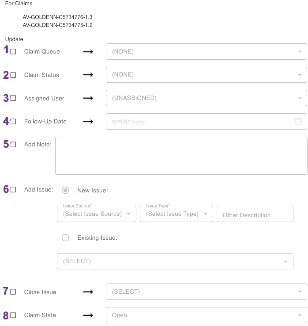Check the Add Issue checkbox
The height and width of the screenshot is (326, 308).
coord(13,190)
